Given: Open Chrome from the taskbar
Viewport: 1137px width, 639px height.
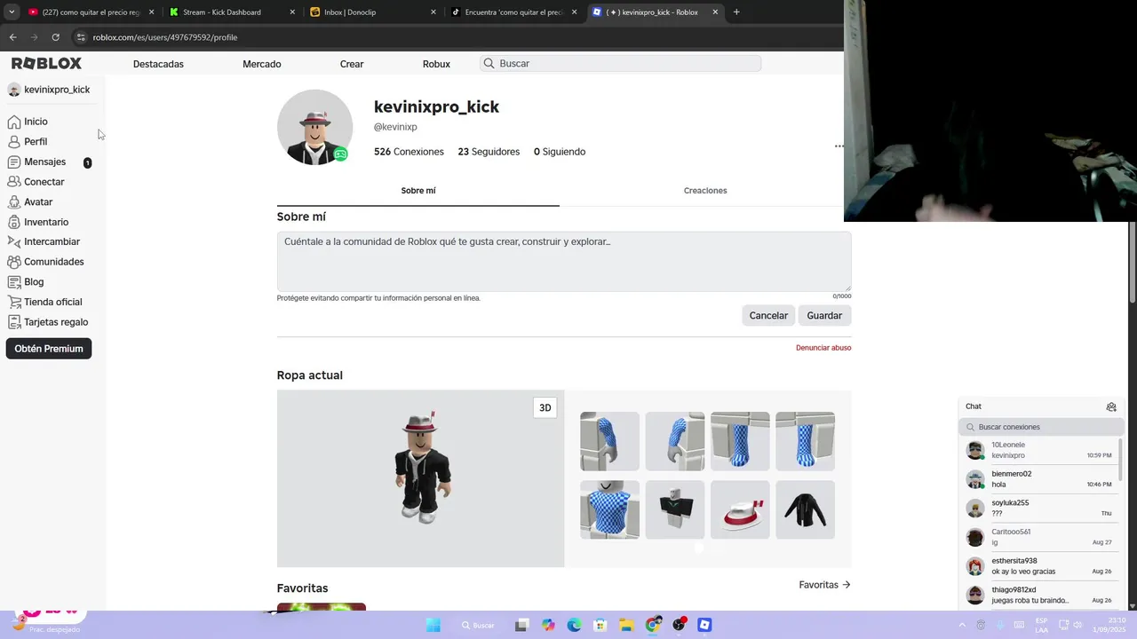Looking at the screenshot, I should pyautogui.click(x=653, y=625).
